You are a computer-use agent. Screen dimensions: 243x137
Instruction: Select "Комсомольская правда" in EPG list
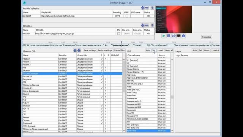point(148,119)
